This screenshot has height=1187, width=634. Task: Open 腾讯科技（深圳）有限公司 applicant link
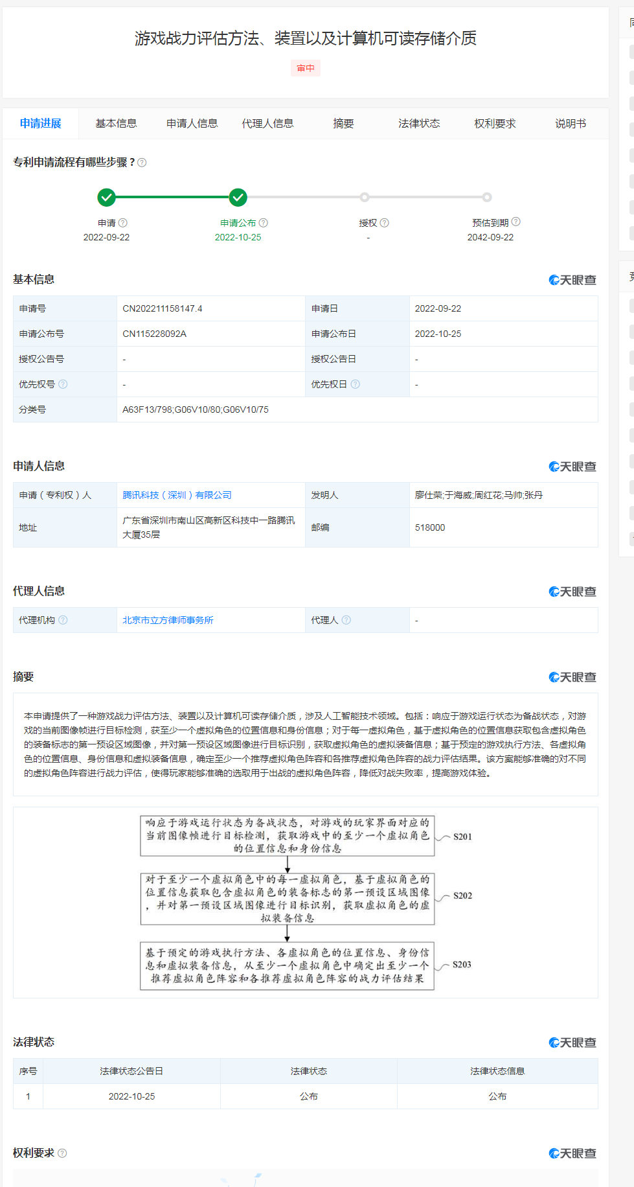pyautogui.click(x=177, y=495)
